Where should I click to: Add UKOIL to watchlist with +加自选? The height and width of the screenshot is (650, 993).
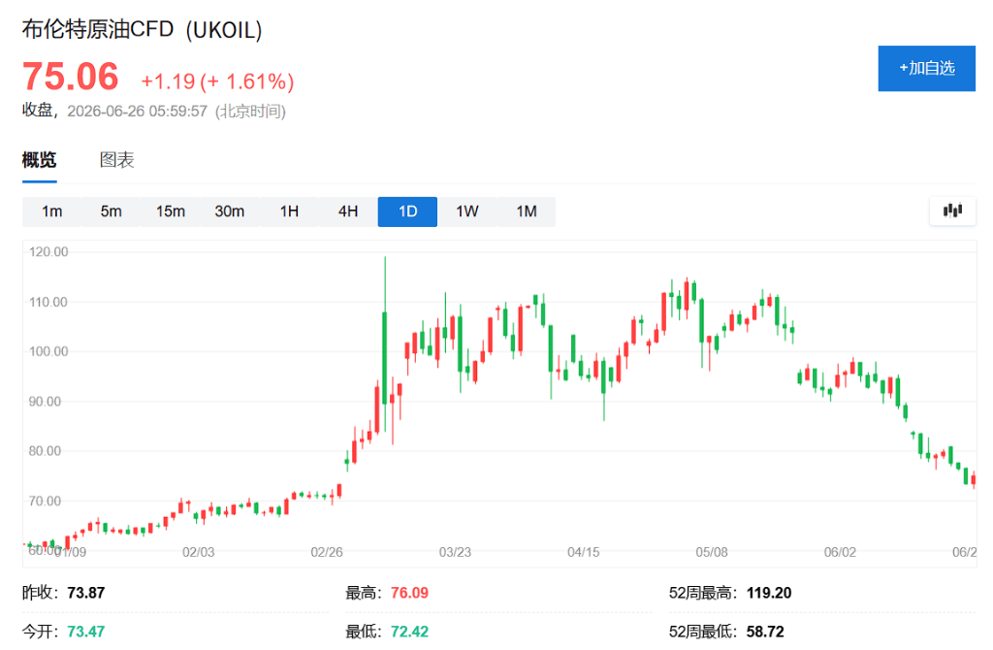(926, 69)
